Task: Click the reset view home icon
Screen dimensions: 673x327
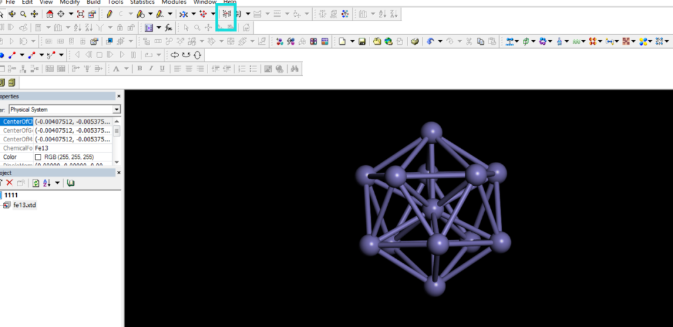Action: point(50,14)
